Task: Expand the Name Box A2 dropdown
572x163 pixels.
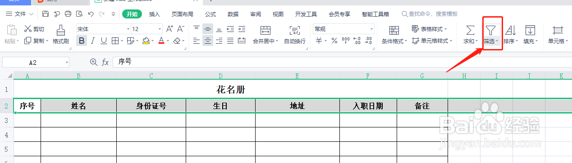Action: pos(67,62)
